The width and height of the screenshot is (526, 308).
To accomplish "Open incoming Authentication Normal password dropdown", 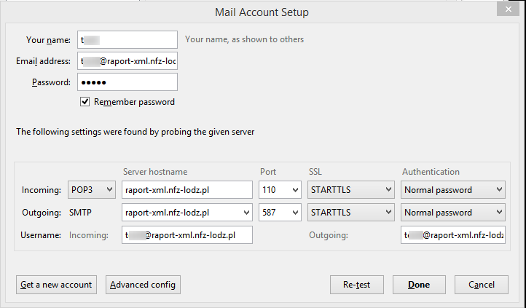I will pos(452,190).
